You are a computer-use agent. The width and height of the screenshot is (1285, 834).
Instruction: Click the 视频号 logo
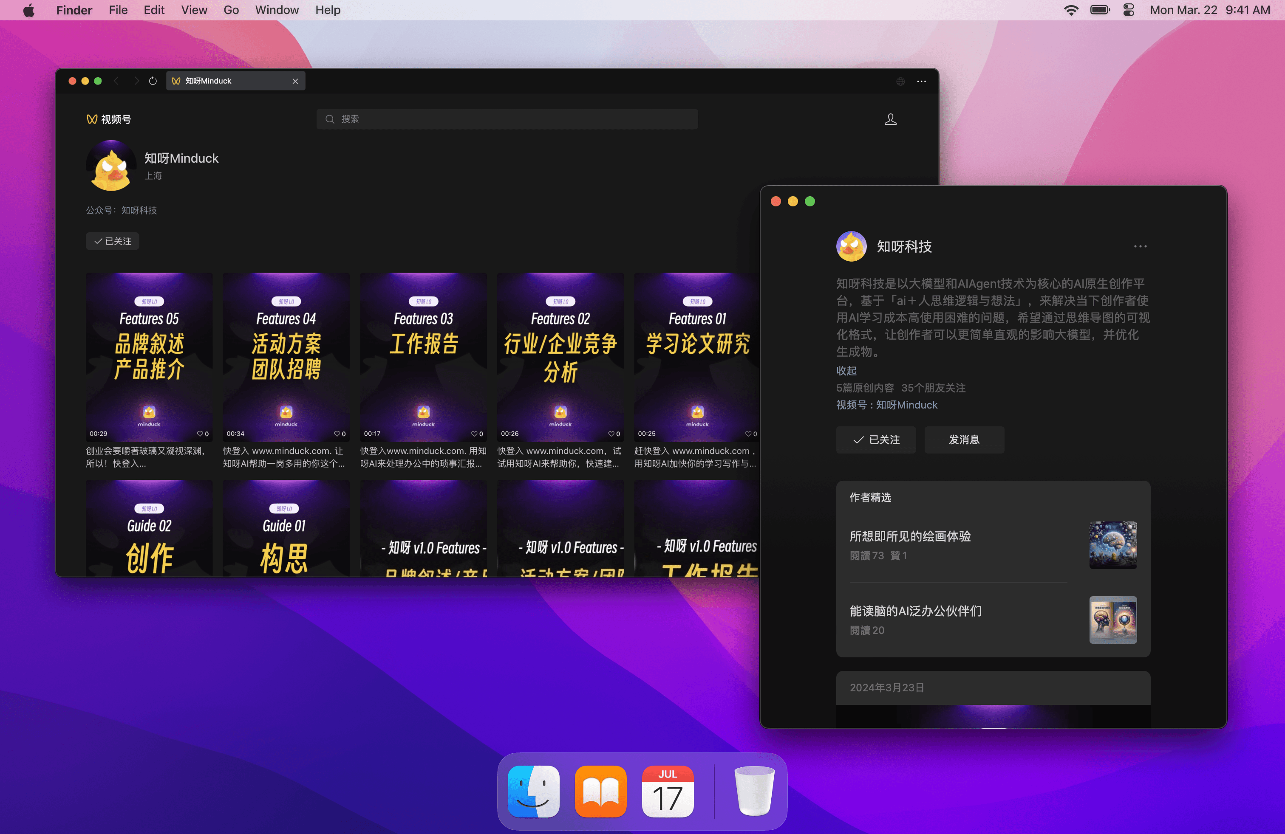(x=108, y=119)
